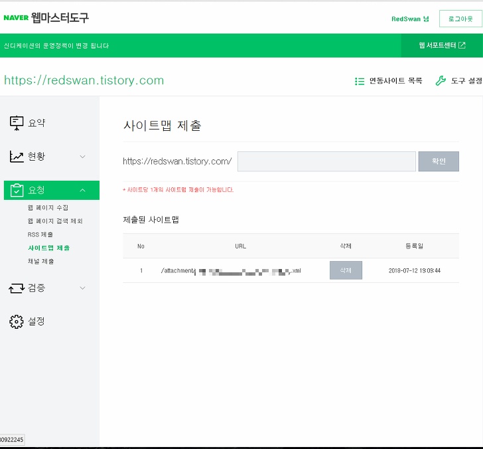
Task: Open RSS 제출 submenu
Action: point(40,234)
